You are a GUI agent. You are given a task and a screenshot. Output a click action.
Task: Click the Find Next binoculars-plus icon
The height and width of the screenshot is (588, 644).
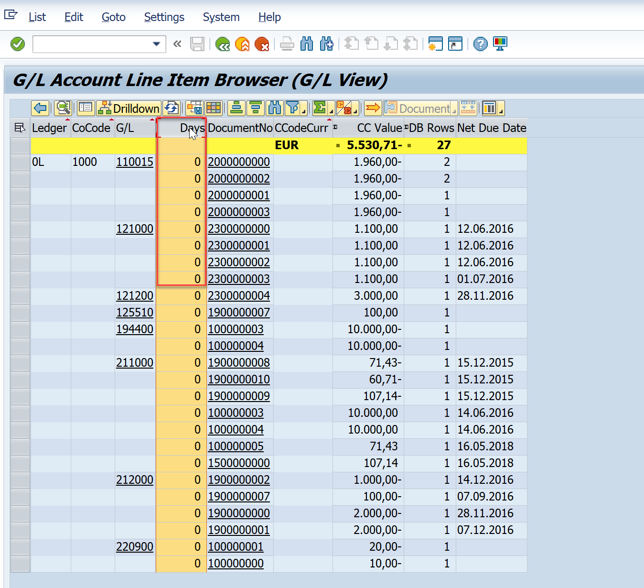[326, 44]
